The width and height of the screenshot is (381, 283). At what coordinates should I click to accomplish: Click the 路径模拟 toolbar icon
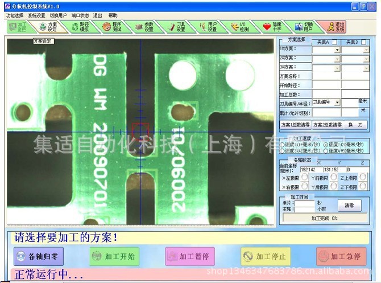pyautogui.click(x=80, y=26)
